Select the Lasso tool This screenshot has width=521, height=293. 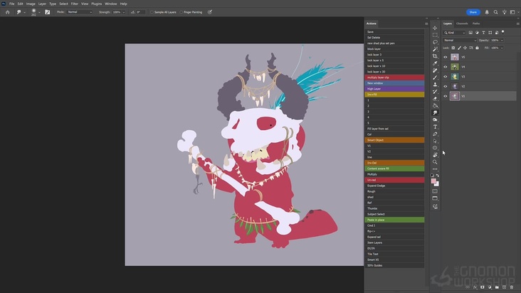pos(435,42)
